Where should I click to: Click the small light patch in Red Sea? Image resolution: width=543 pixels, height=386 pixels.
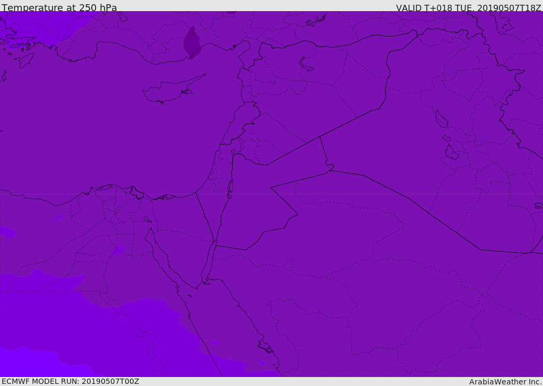[215, 343]
